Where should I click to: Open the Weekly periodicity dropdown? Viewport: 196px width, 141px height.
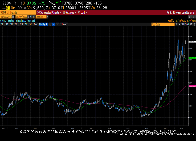pyautogui.click(x=43, y=24)
